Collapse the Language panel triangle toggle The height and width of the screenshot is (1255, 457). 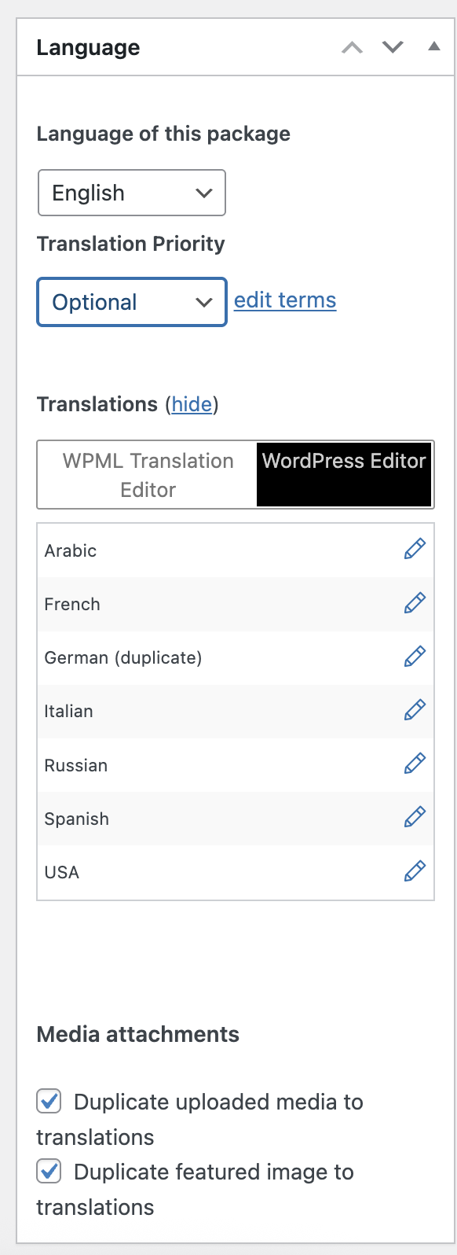(434, 46)
